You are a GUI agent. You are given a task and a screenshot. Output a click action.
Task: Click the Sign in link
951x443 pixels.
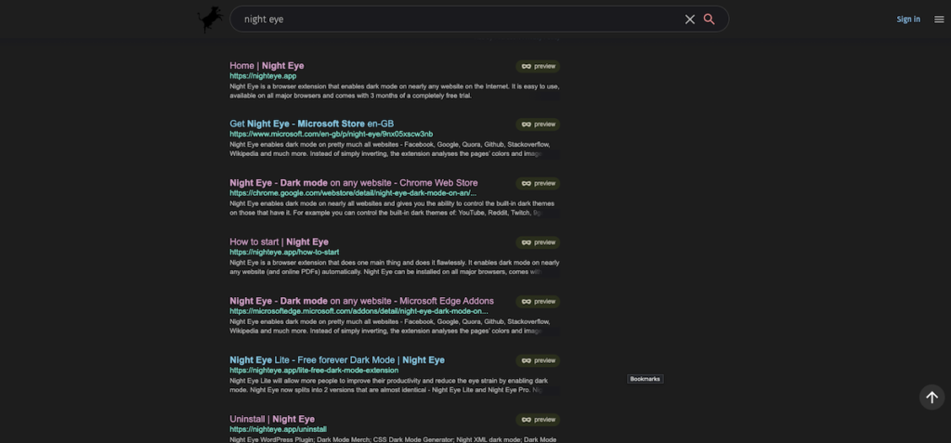(908, 20)
